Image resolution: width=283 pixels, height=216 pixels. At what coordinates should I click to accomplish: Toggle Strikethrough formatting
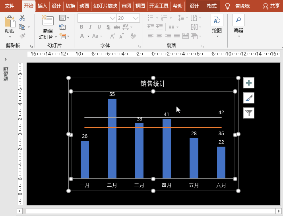117,27
